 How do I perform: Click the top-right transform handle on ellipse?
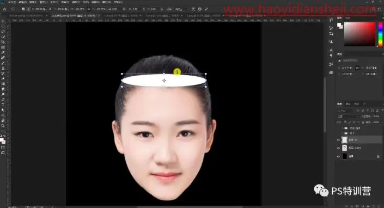point(206,74)
